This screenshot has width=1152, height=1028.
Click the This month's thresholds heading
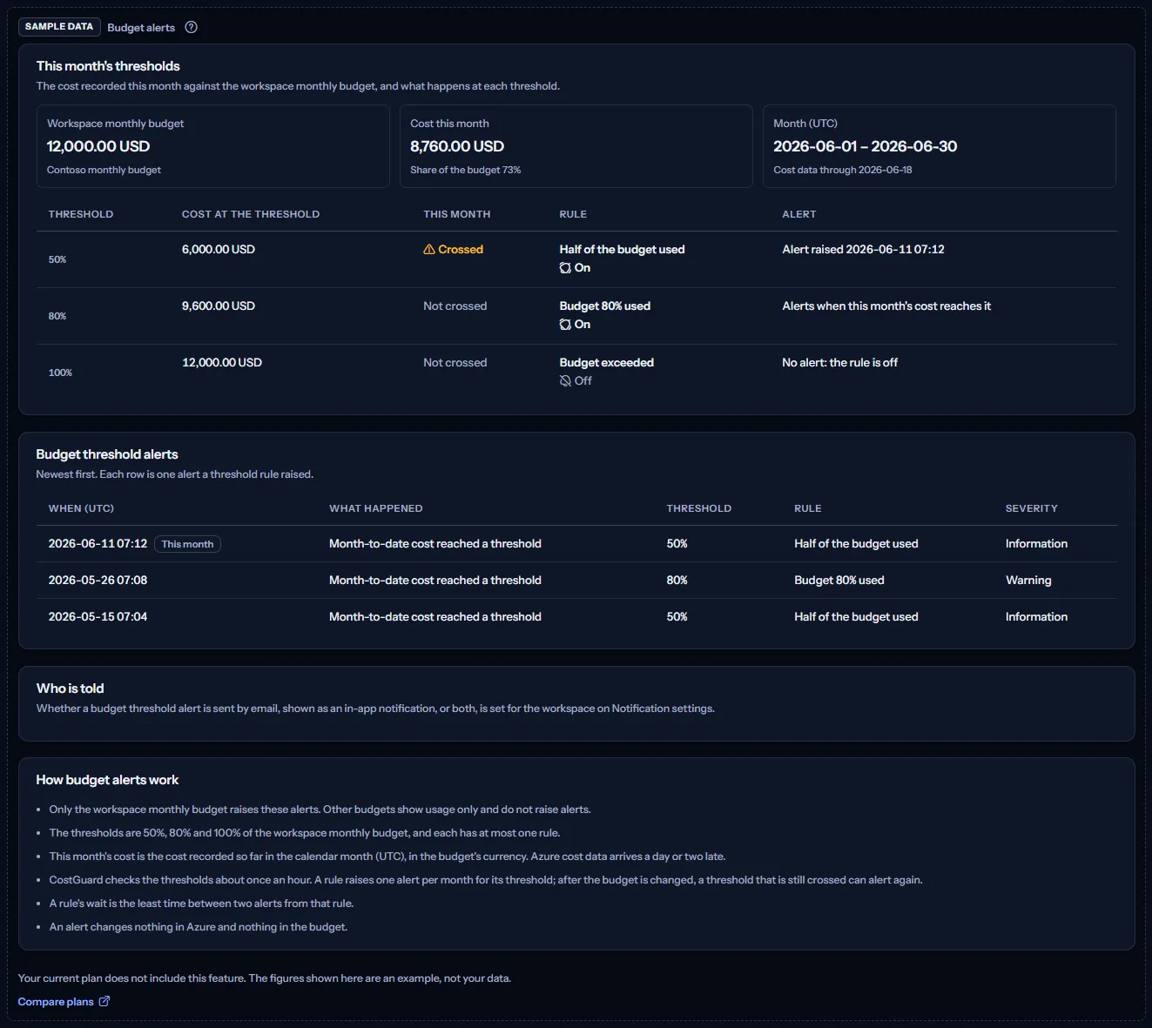108,66
